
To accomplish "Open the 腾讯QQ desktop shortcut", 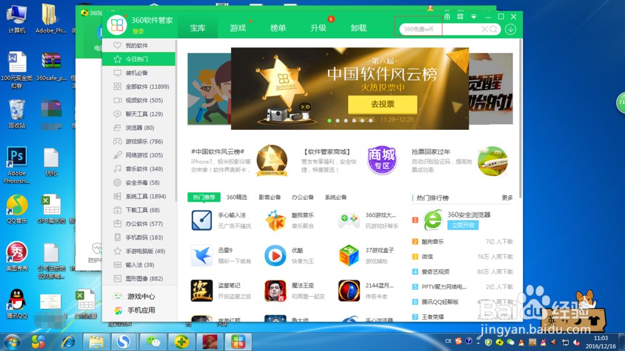I will pyautogui.click(x=17, y=304).
